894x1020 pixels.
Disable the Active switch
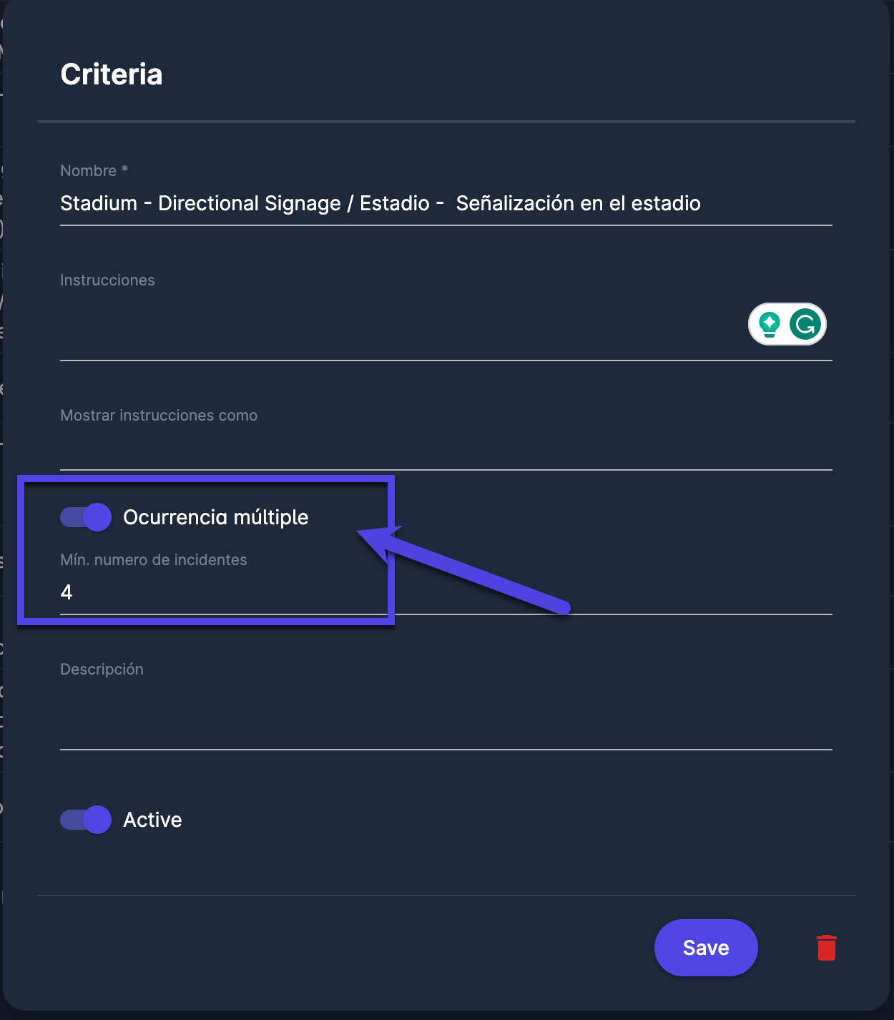click(86, 820)
